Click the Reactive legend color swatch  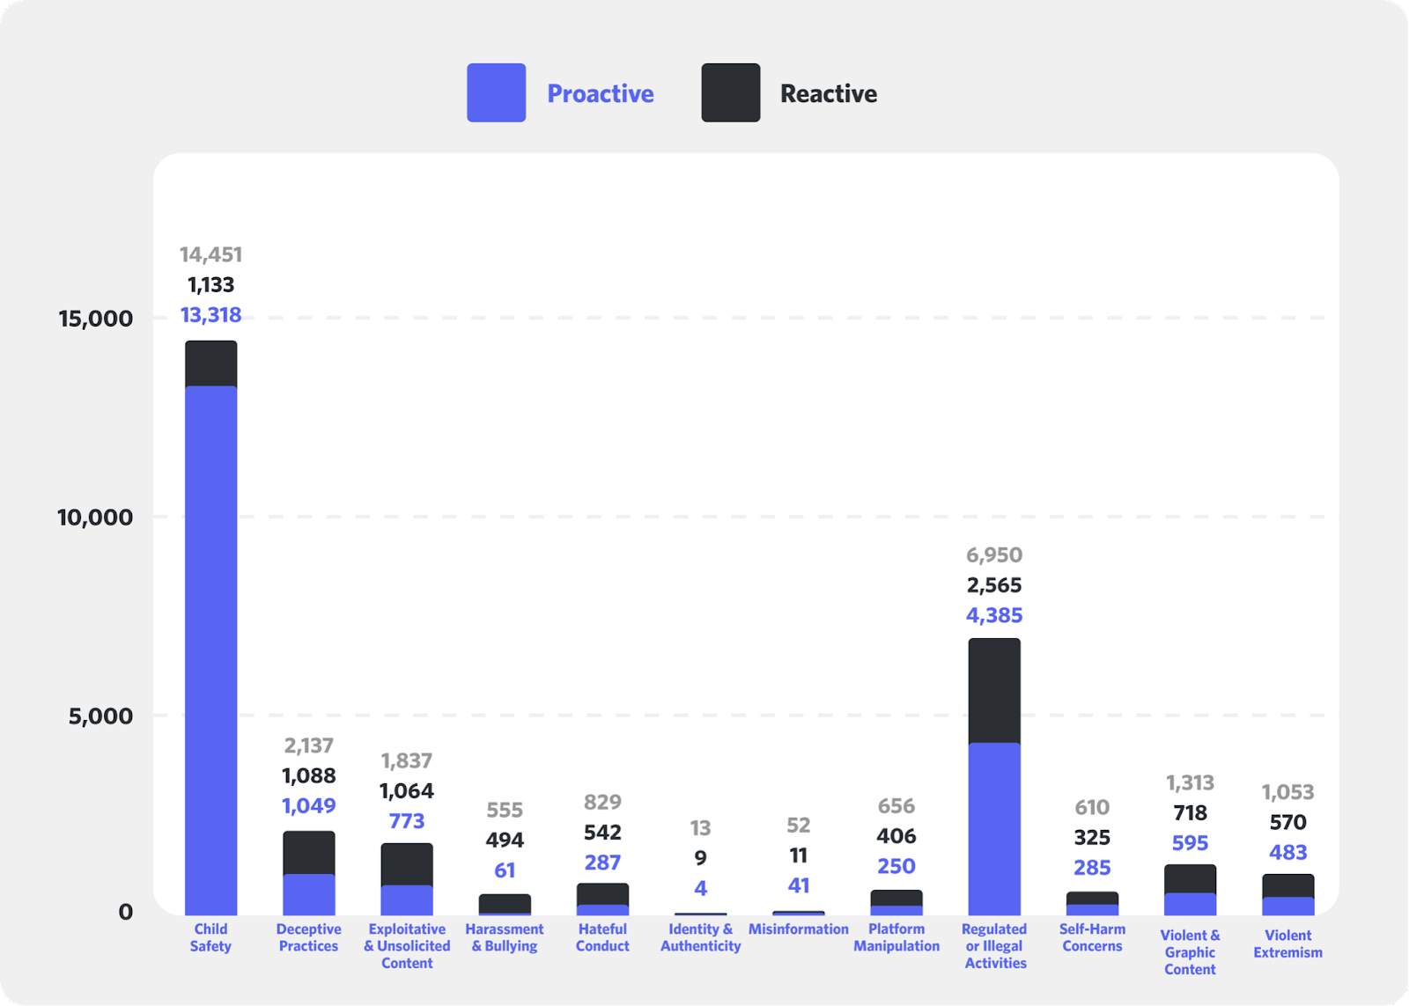pyautogui.click(x=729, y=92)
